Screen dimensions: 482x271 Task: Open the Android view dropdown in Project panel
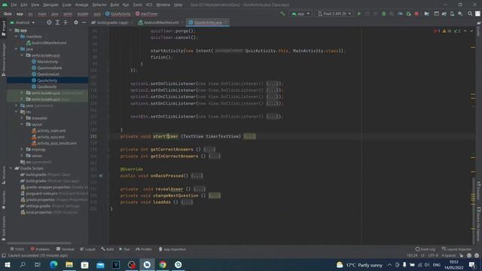click(23, 23)
